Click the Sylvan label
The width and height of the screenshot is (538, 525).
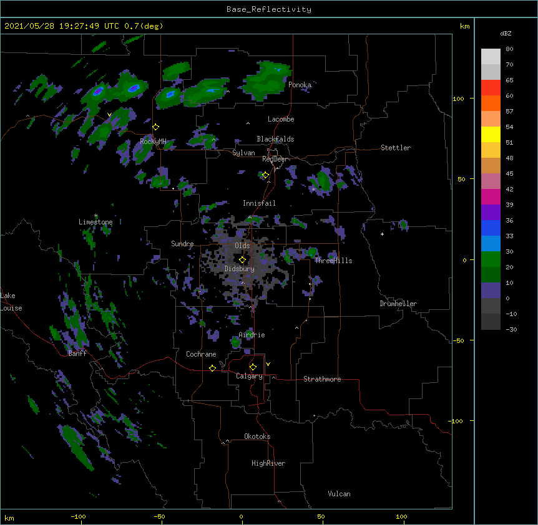tap(243, 153)
